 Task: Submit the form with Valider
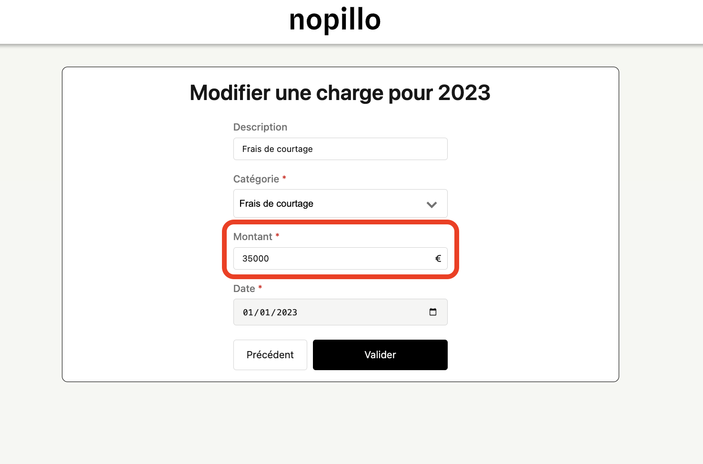click(x=380, y=355)
